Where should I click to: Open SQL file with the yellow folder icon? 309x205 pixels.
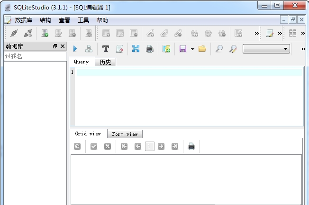pos(202,49)
